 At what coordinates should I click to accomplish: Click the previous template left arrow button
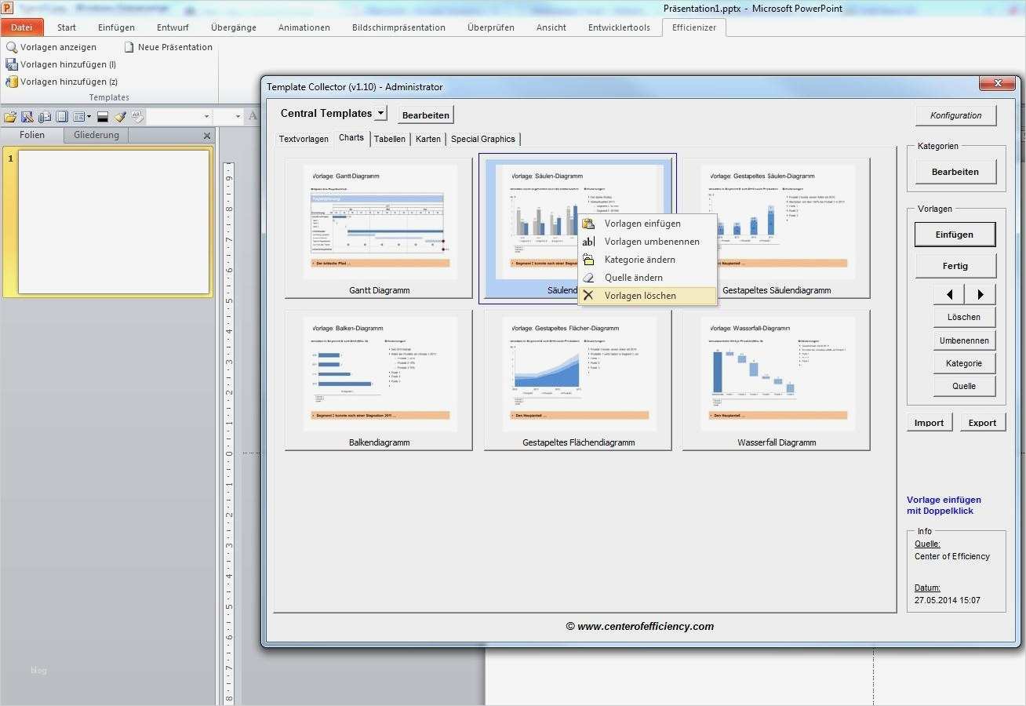click(949, 294)
